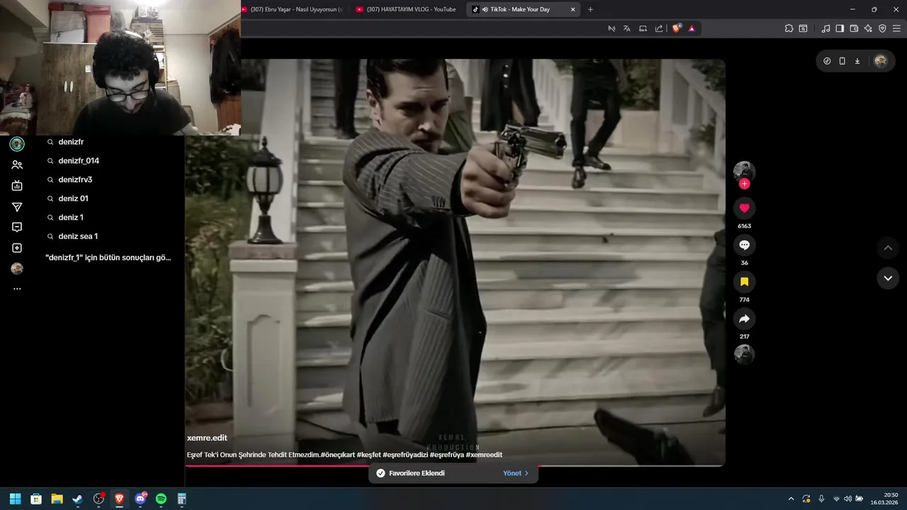
Task: Click the #eşrefrüyadizi hashtag
Action: tap(405, 455)
